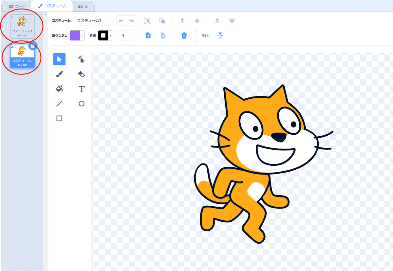The height and width of the screenshot is (271, 393).
Task: Click the costume name field コスチューム2
Action: click(93, 21)
